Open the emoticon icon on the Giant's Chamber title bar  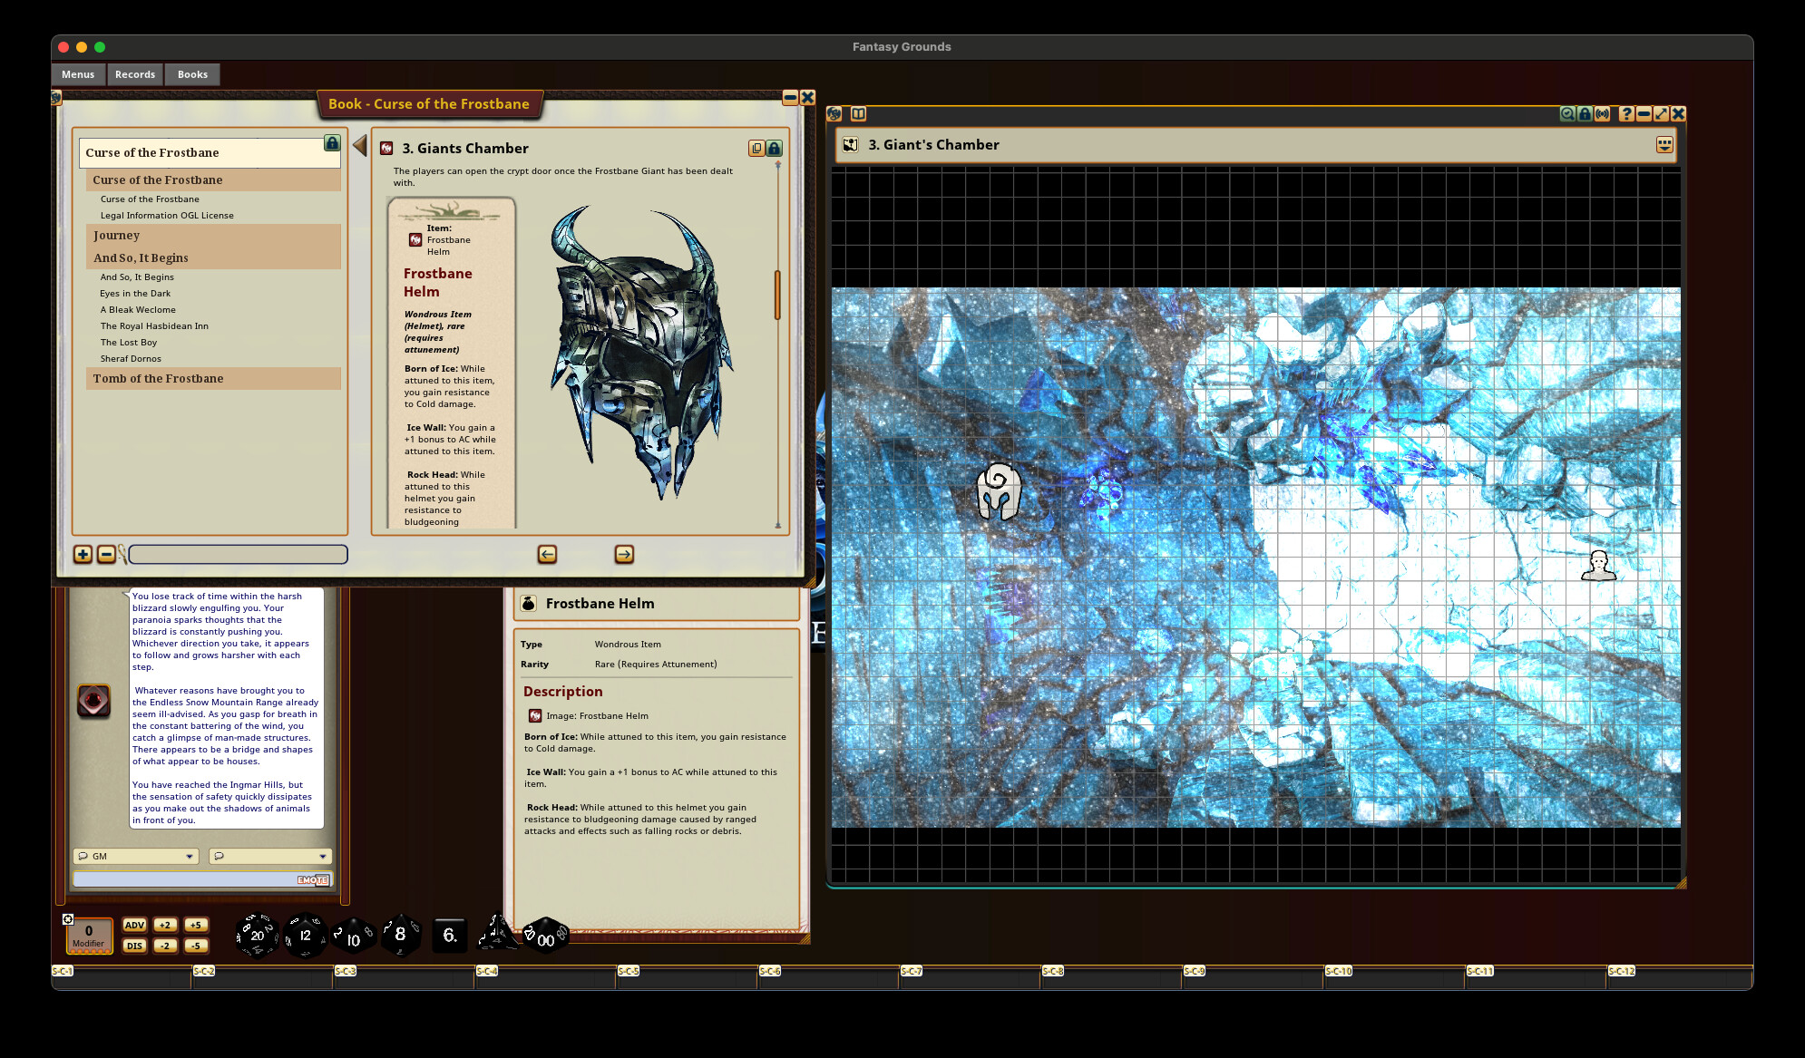click(1665, 145)
